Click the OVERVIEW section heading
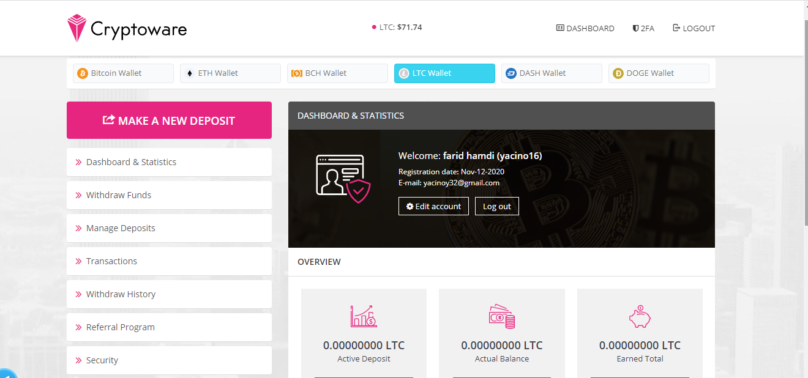This screenshot has height=378, width=808. [319, 262]
